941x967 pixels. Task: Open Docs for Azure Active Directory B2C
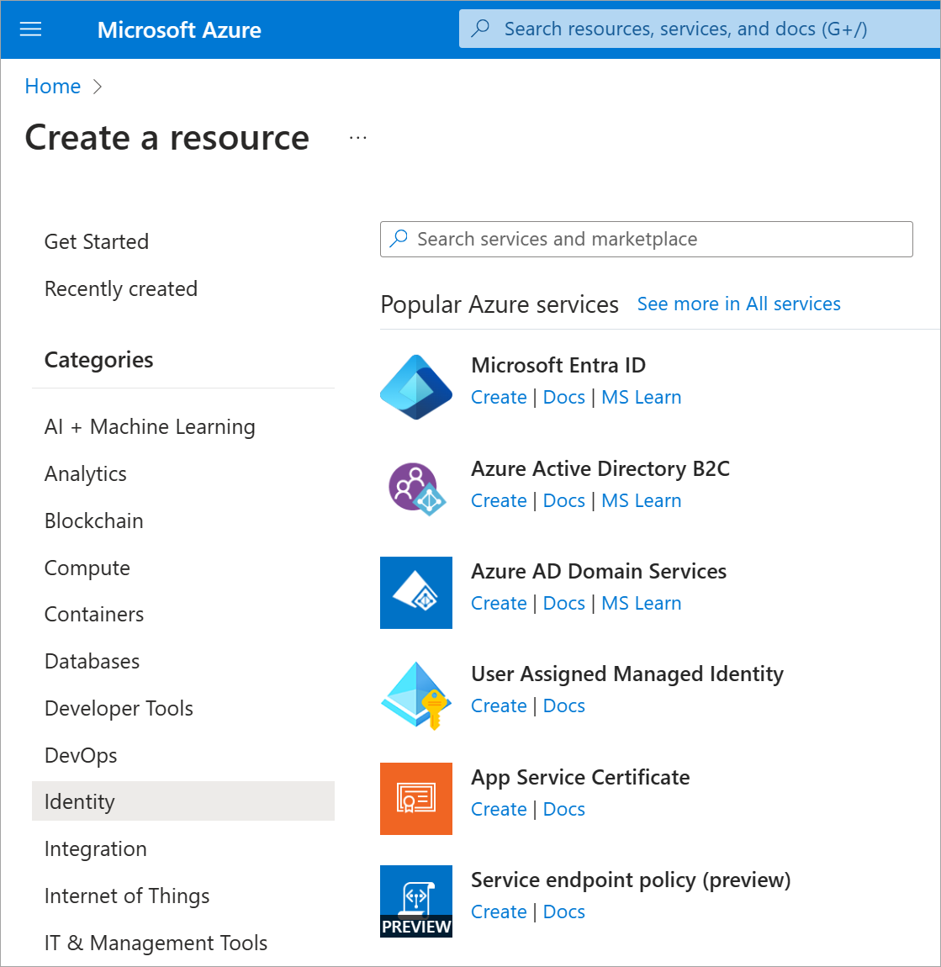563,501
